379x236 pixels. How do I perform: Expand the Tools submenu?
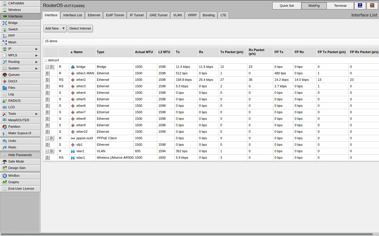pyautogui.click(x=36, y=114)
